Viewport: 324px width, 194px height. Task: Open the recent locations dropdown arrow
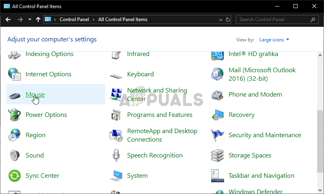pyautogui.click(x=30, y=19)
